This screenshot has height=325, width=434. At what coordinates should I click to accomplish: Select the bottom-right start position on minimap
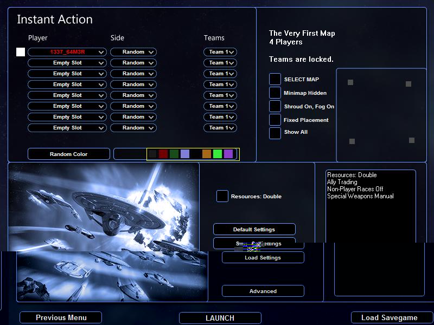412,140
